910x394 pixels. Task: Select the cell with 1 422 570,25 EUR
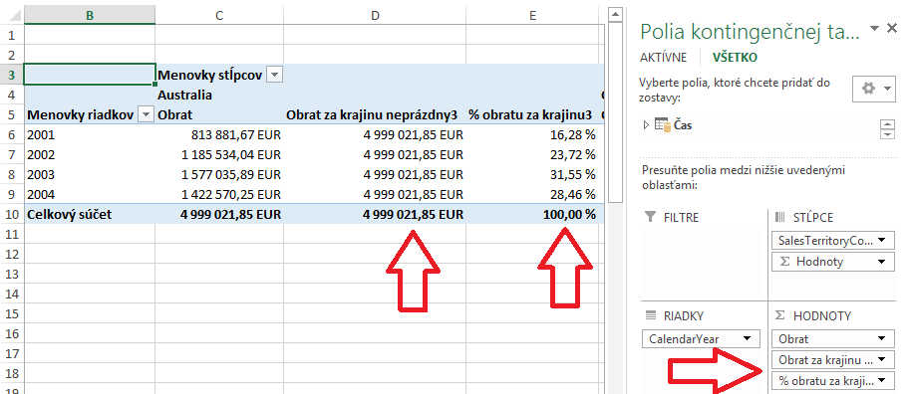[219, 194]
